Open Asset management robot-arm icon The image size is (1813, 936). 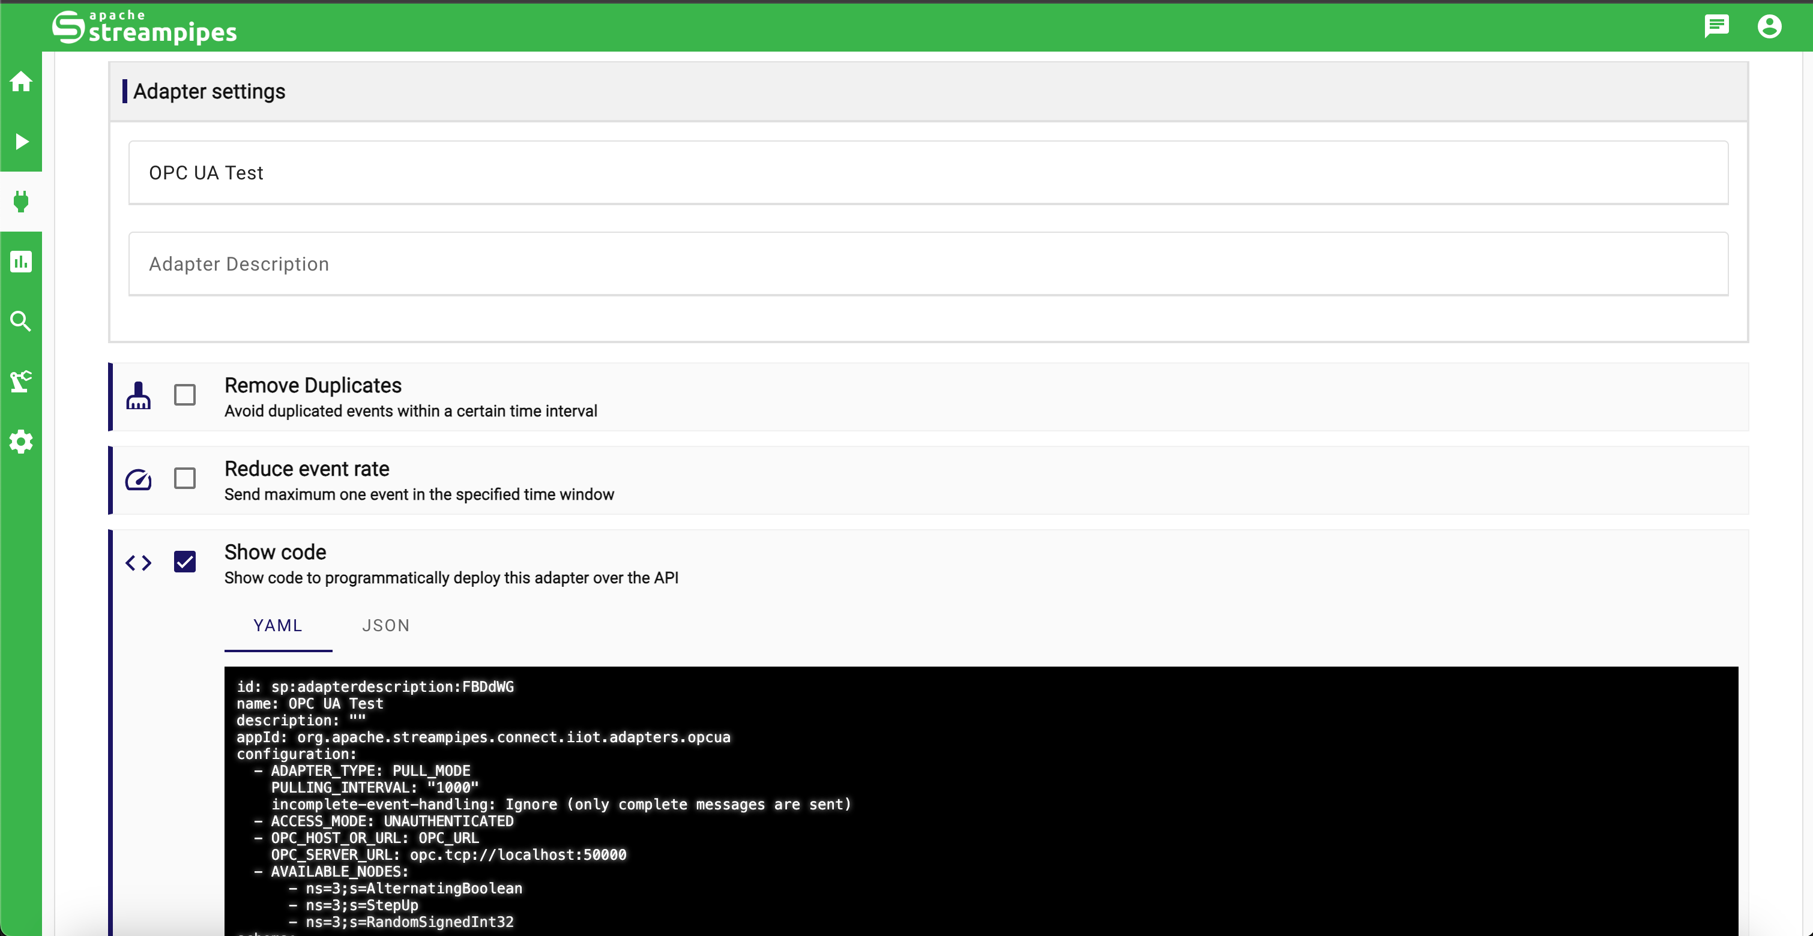tap(21, 381)
